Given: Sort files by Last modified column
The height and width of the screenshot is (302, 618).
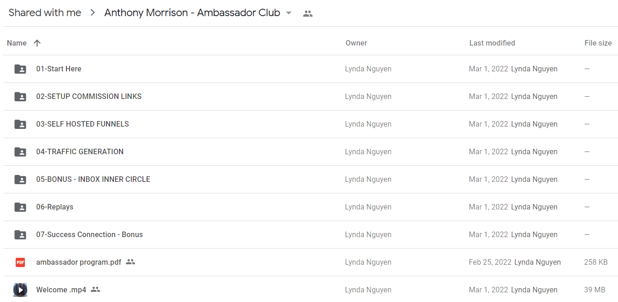Looking at the screenshot, I should (x=492, y=43).
